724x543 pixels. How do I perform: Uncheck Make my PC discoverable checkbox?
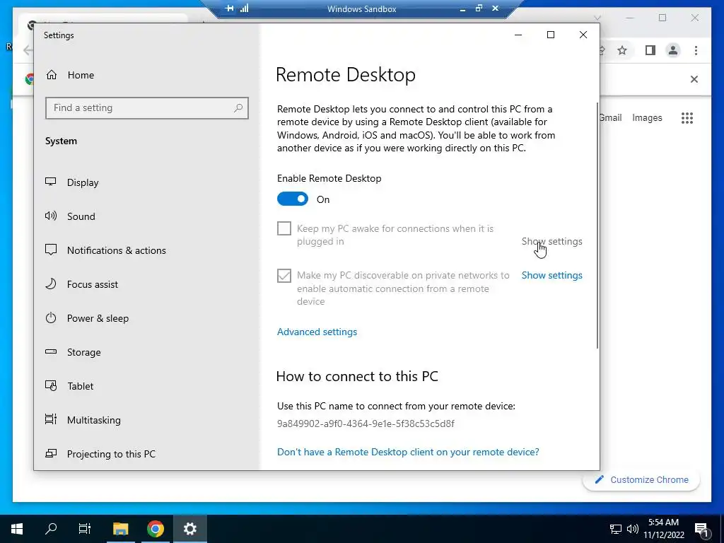[x=284, y=276]
